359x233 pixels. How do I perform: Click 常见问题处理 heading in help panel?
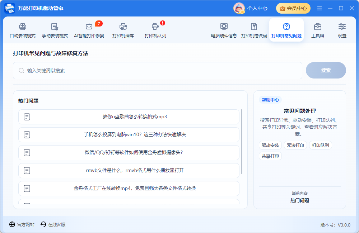(300, 111)
